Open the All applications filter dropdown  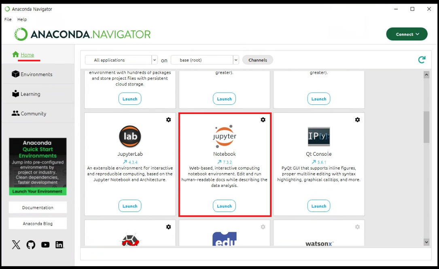121,60
